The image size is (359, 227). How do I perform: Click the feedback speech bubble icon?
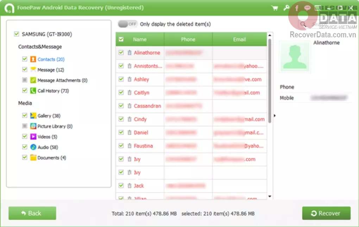point(307,8)
